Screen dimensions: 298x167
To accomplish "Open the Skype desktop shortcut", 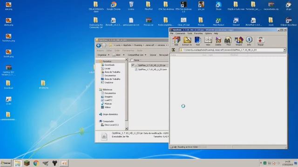I will (218, 6).
